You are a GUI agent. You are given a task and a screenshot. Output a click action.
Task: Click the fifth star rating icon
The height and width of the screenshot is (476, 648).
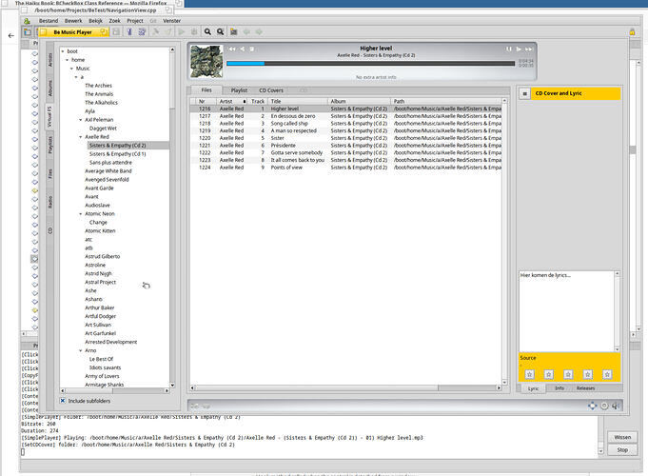click(x=607, y=374)
